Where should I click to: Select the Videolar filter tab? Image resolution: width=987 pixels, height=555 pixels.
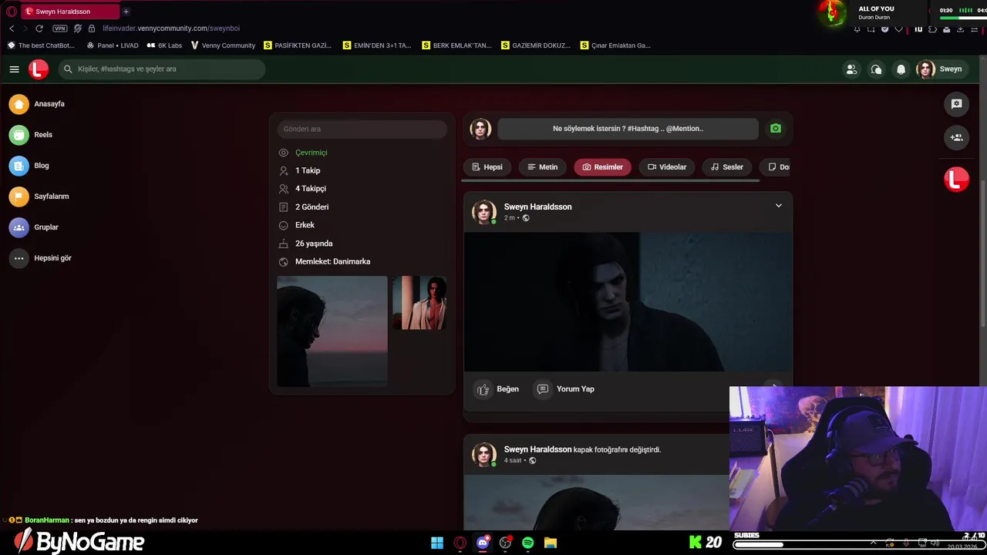click(x=667, y=167)
